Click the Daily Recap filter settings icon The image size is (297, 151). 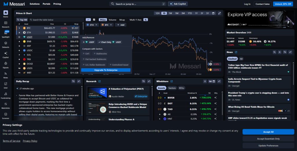[x=73, y=81]
